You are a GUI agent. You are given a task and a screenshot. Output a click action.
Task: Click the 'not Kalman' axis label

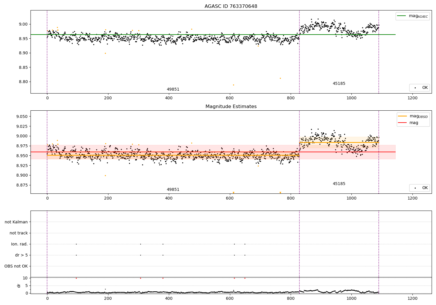tap(16, 222)
